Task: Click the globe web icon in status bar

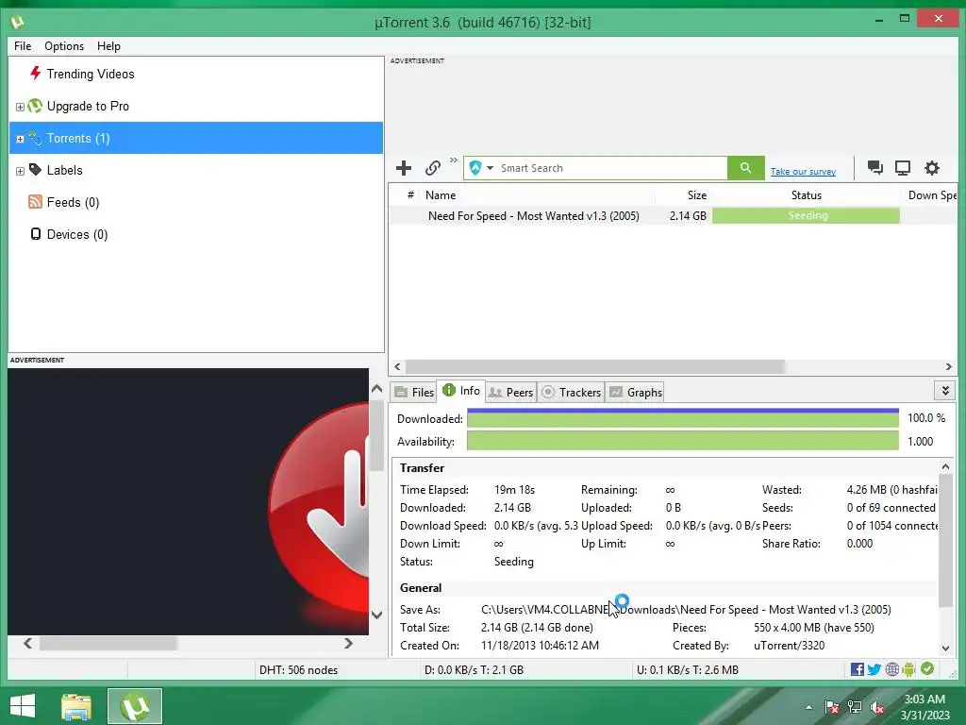Action: (891, 669)
